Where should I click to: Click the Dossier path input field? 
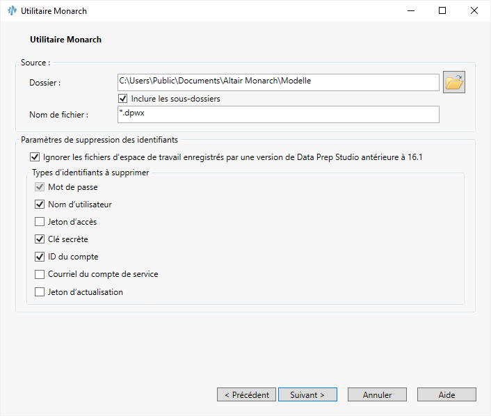coord(278,82)
